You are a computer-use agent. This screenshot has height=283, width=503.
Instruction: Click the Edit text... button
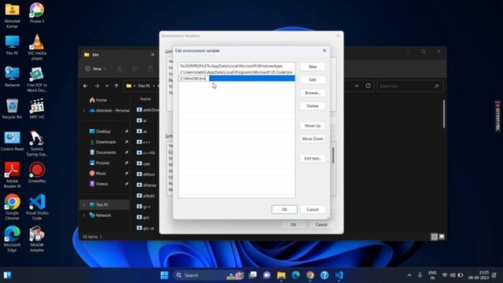coord(313,159)
